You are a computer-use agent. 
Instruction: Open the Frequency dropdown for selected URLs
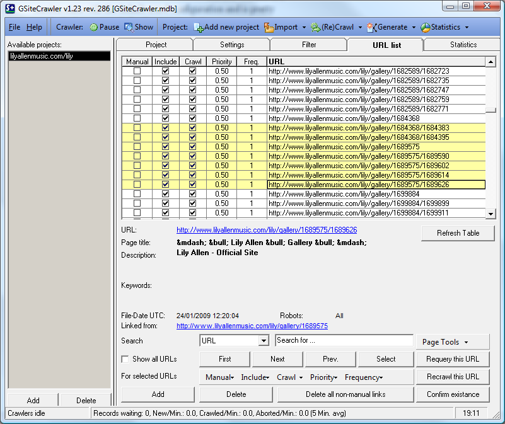pyautogui.click(x=364, y=377)
